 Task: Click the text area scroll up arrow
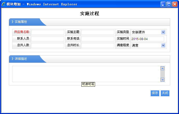(x=163, y=68)
